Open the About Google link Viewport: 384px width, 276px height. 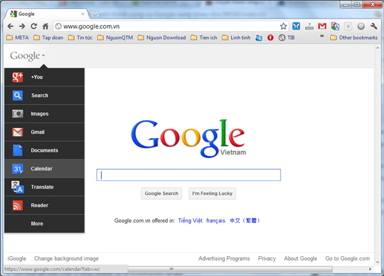(x=301, y=259)
